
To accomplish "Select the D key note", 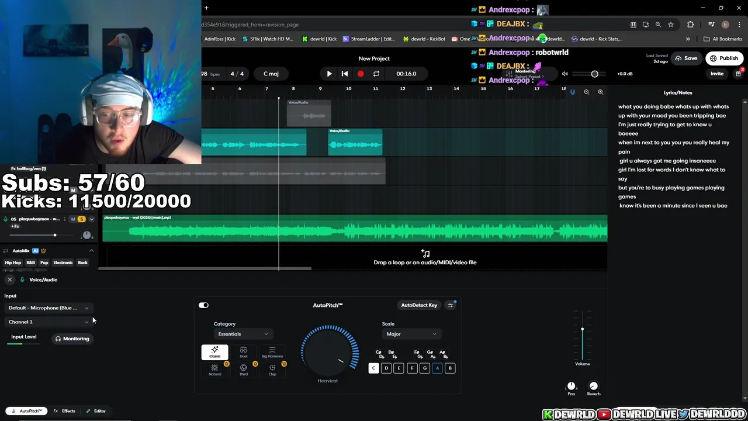I will [386, 368].
